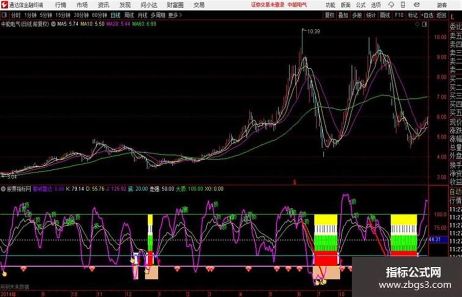The width and height of the screenshot is (462, 297).
Task: Open the 行情 menu
Action: [61, 5]
